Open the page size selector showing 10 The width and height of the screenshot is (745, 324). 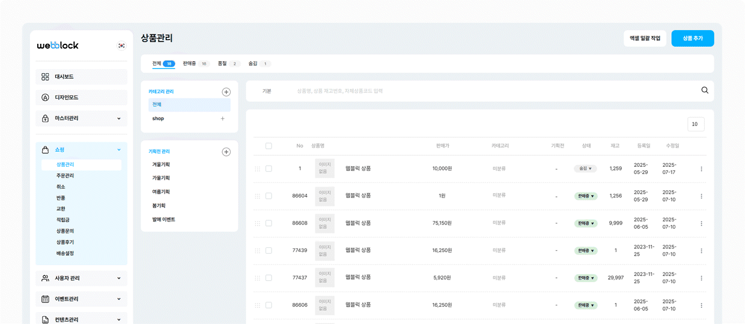point(696,124)
